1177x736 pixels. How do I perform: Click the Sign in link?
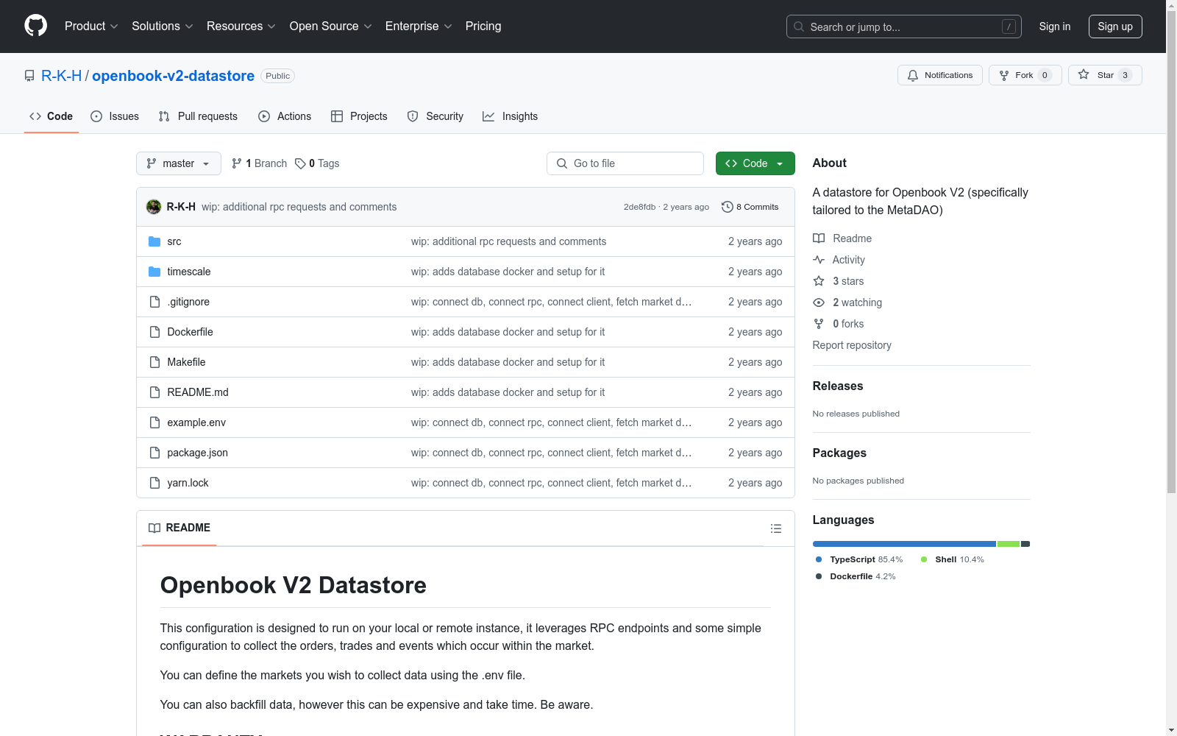[x=1055, y=26]
